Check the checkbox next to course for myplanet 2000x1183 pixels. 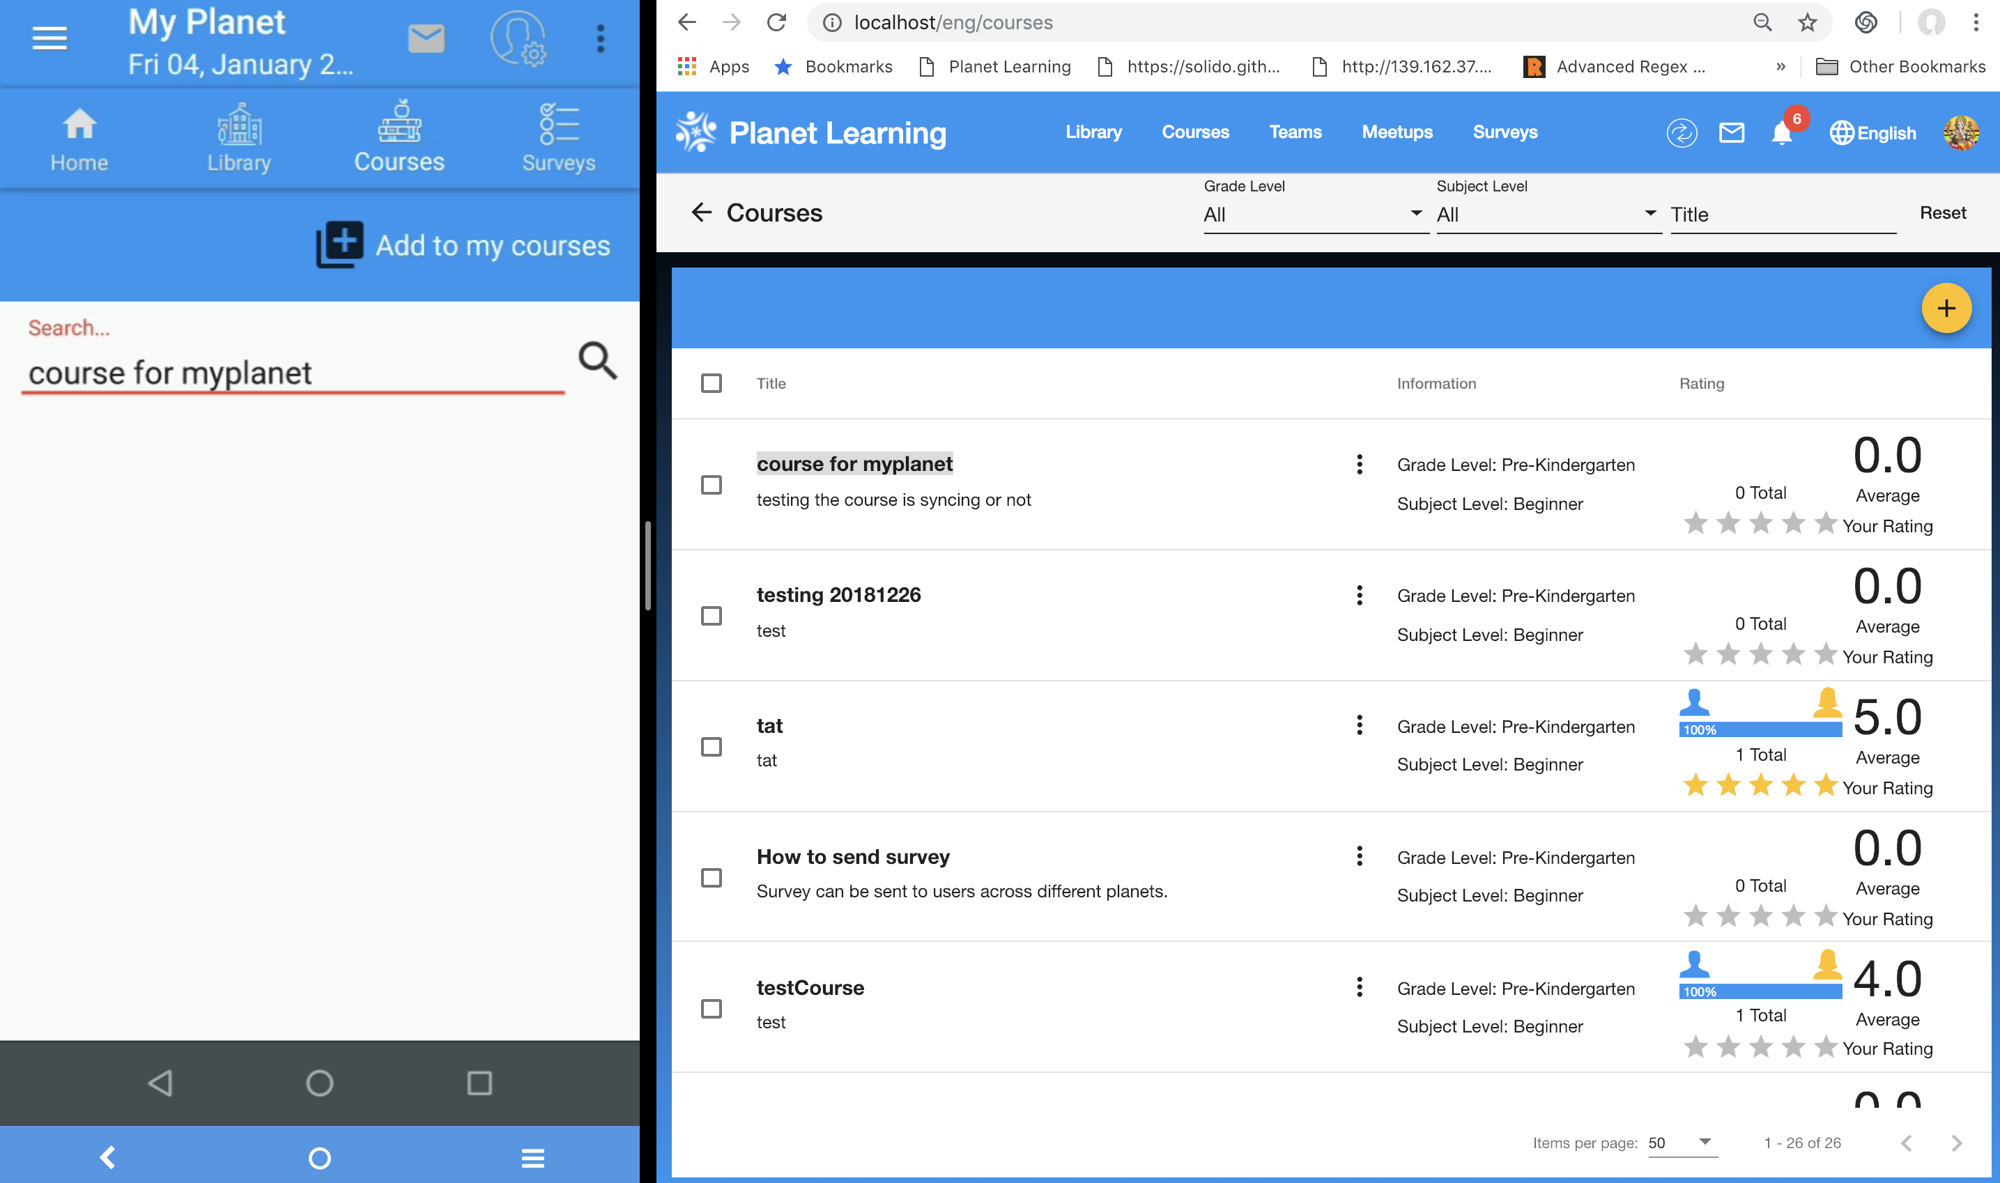coord(710,485)
